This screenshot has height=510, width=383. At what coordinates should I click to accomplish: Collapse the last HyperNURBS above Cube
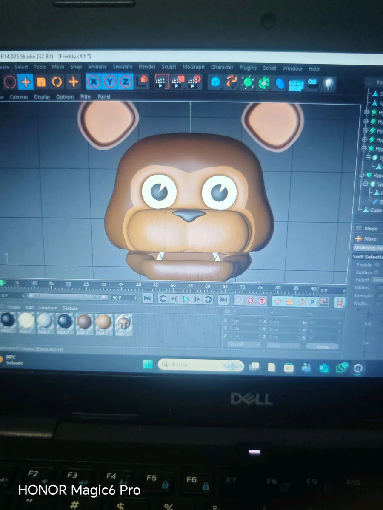pos(362,175)
